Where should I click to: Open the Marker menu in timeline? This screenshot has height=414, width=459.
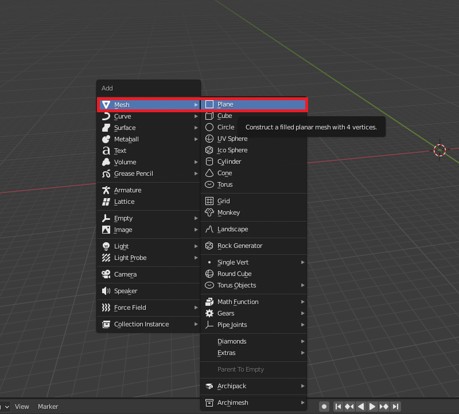point(48,407)
